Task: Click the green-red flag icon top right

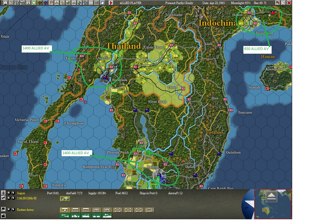Action: (x=277, y=3)
